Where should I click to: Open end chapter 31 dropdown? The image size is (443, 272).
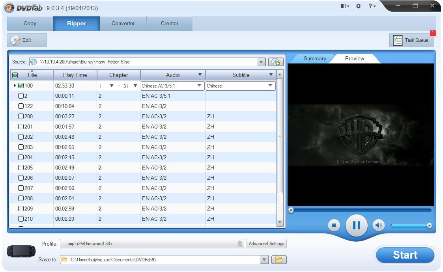pyautogui.click(x=135, y=86)
